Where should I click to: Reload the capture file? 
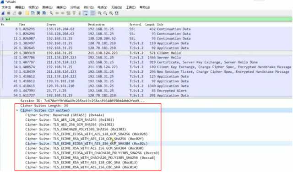[x=44, y=13]
